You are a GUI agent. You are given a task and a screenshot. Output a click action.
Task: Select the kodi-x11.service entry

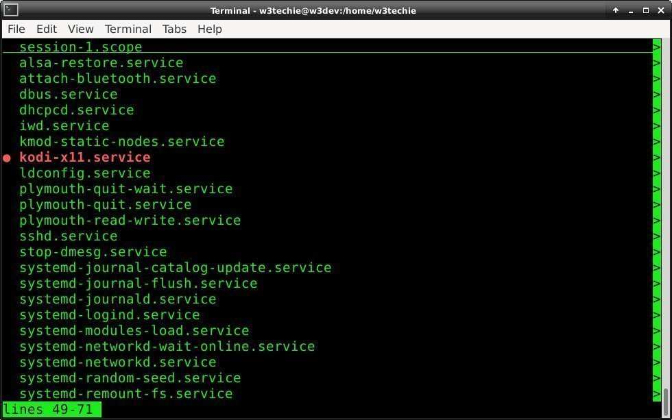click(84, 157)
